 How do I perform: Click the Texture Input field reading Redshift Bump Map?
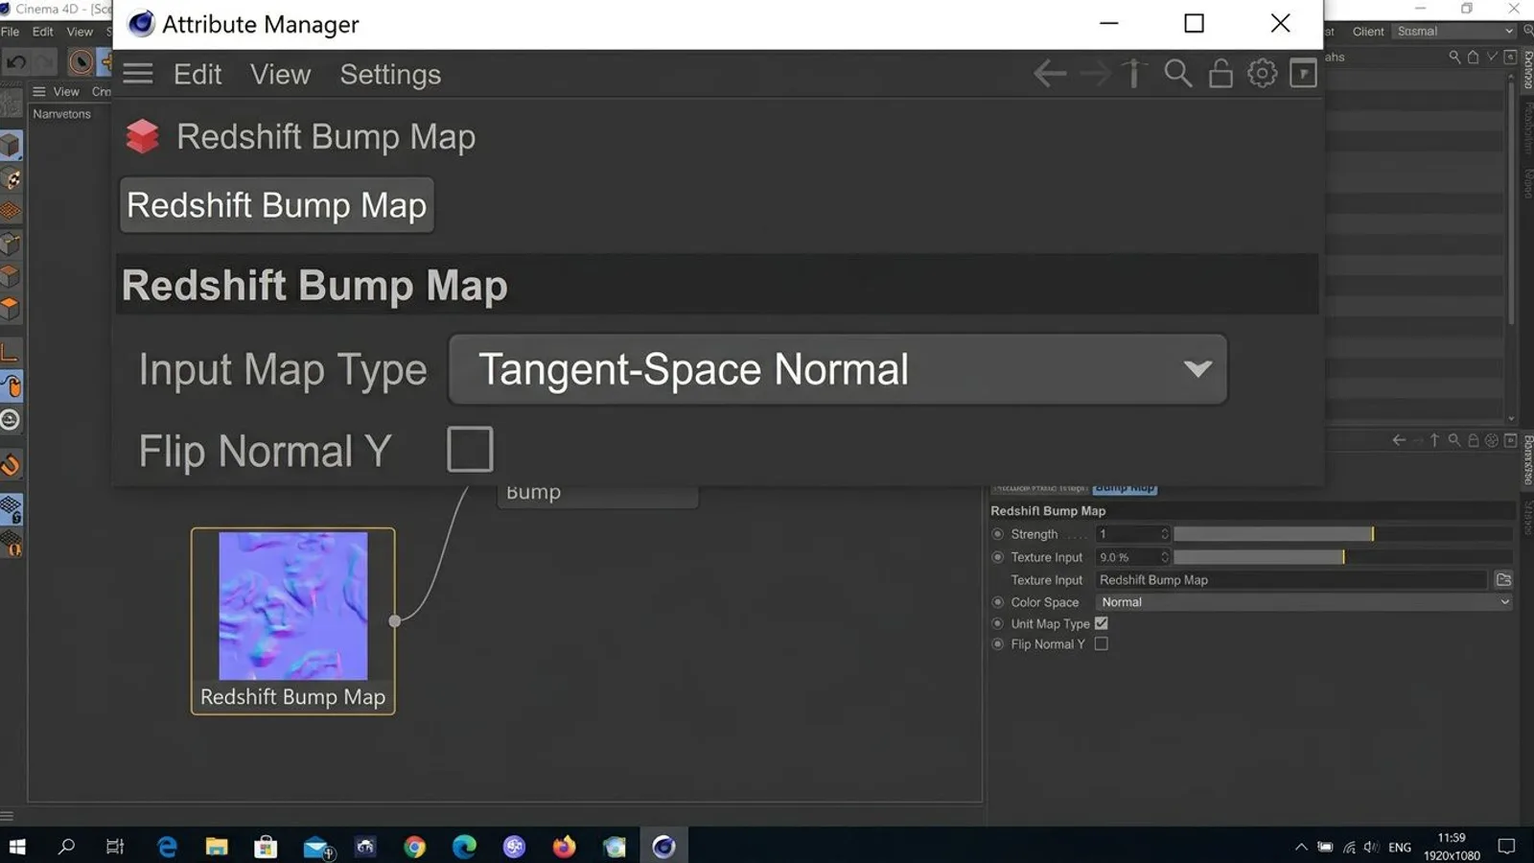(1291, 580)
